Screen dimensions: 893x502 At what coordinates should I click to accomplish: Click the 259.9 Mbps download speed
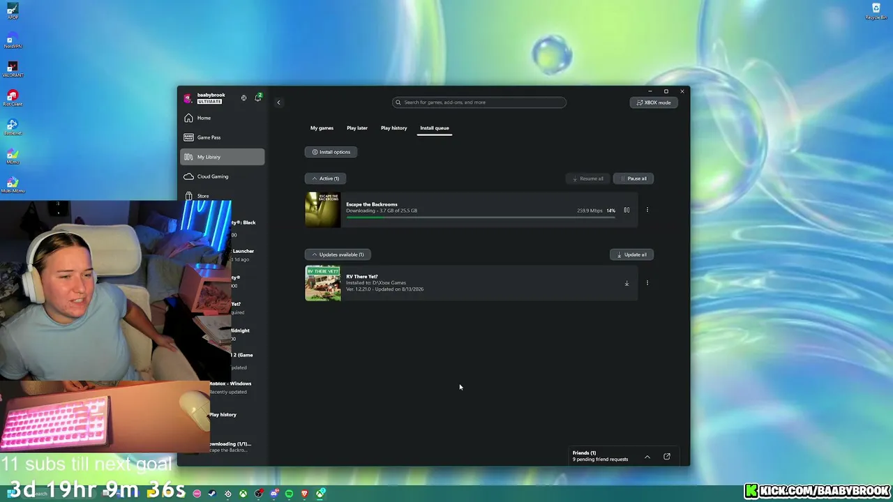[x=590, y=211]
